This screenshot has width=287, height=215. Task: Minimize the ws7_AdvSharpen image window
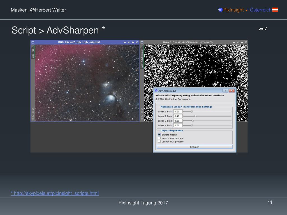234,42
